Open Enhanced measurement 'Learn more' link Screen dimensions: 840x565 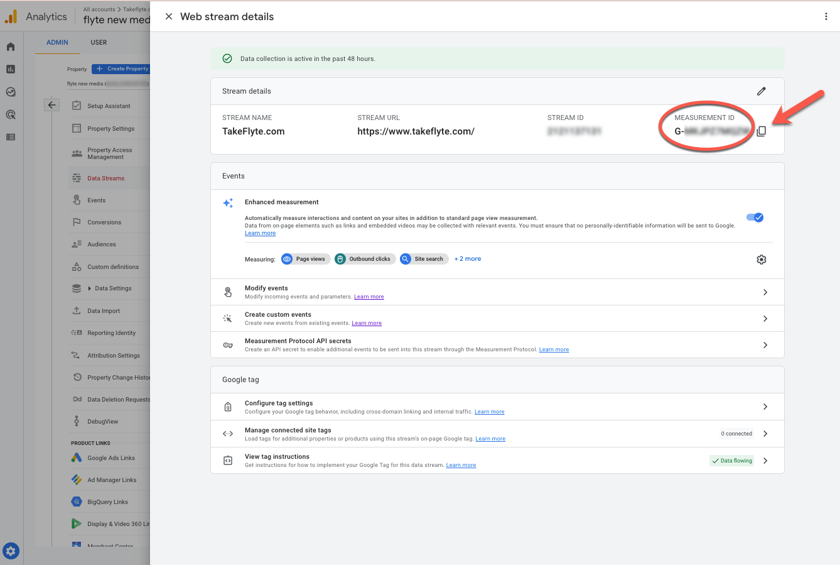click(260, 233)
